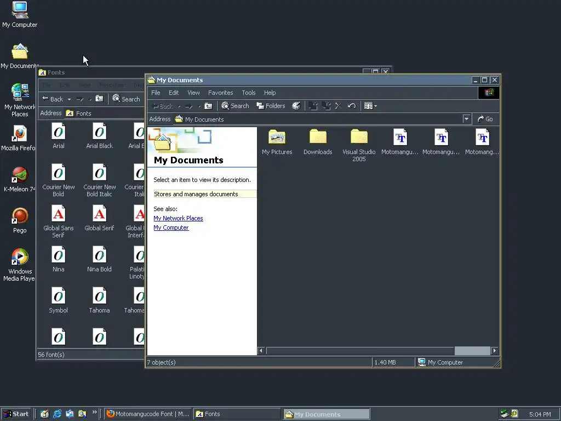Open the My Pictures folder
The height and width of the screenshot is (421, 561).
point(277,142)
